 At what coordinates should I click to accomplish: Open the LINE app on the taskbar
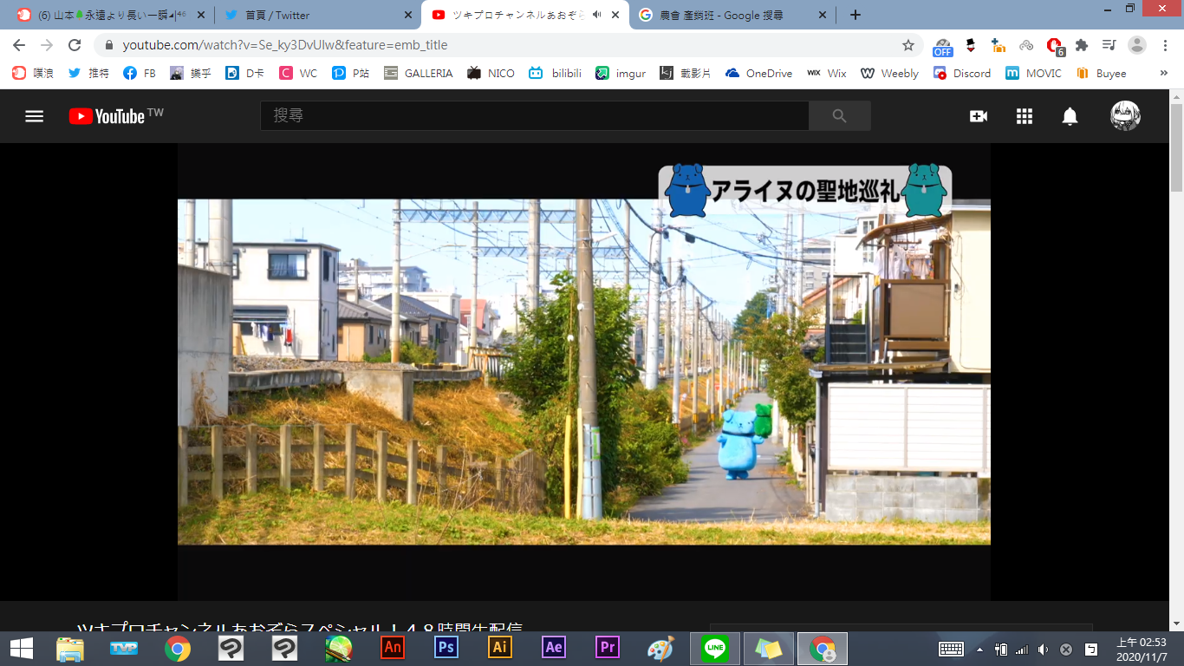[715, 648]
